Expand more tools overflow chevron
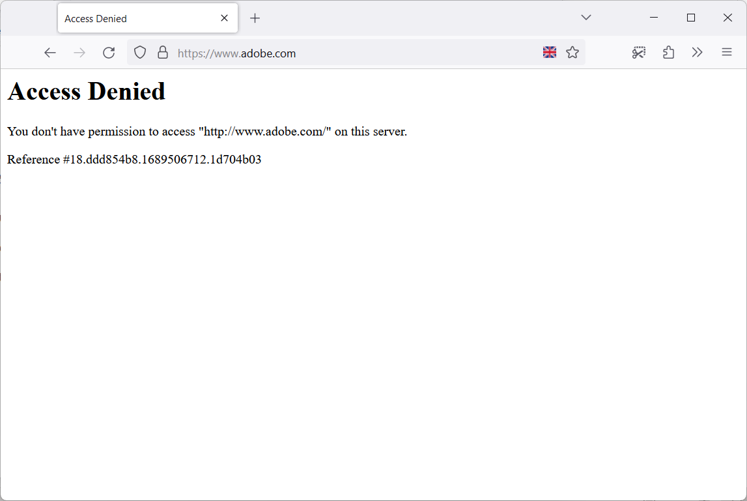This screenshot has width=747, height=501. pyautogui.click(x=698, y=53)
